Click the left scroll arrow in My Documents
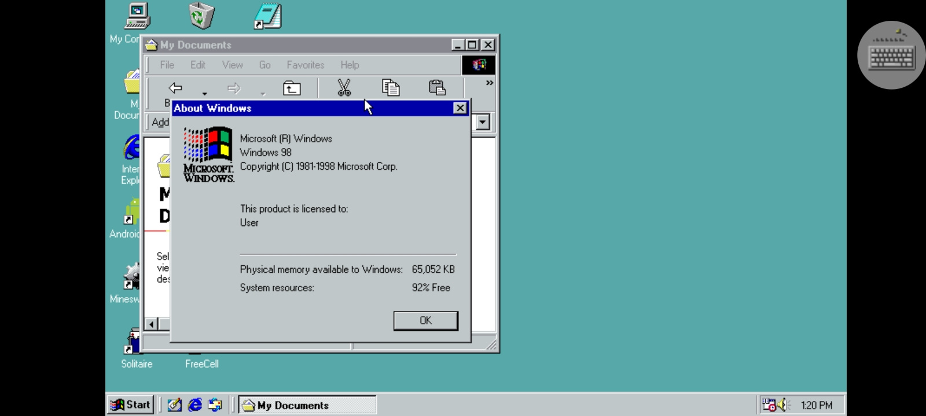 click(151, 324)
